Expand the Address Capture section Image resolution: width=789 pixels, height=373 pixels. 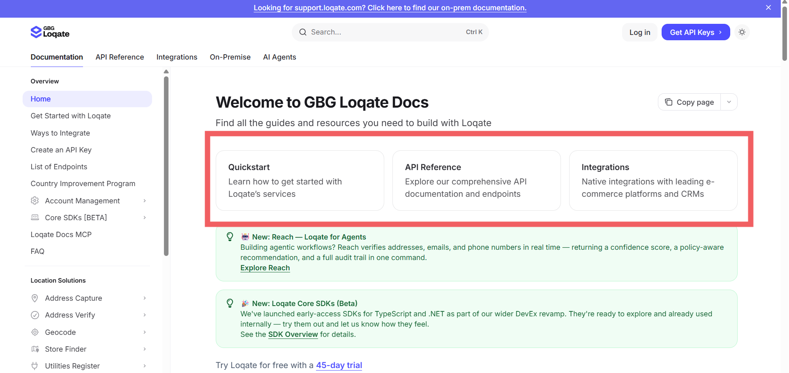click(145, 298)
